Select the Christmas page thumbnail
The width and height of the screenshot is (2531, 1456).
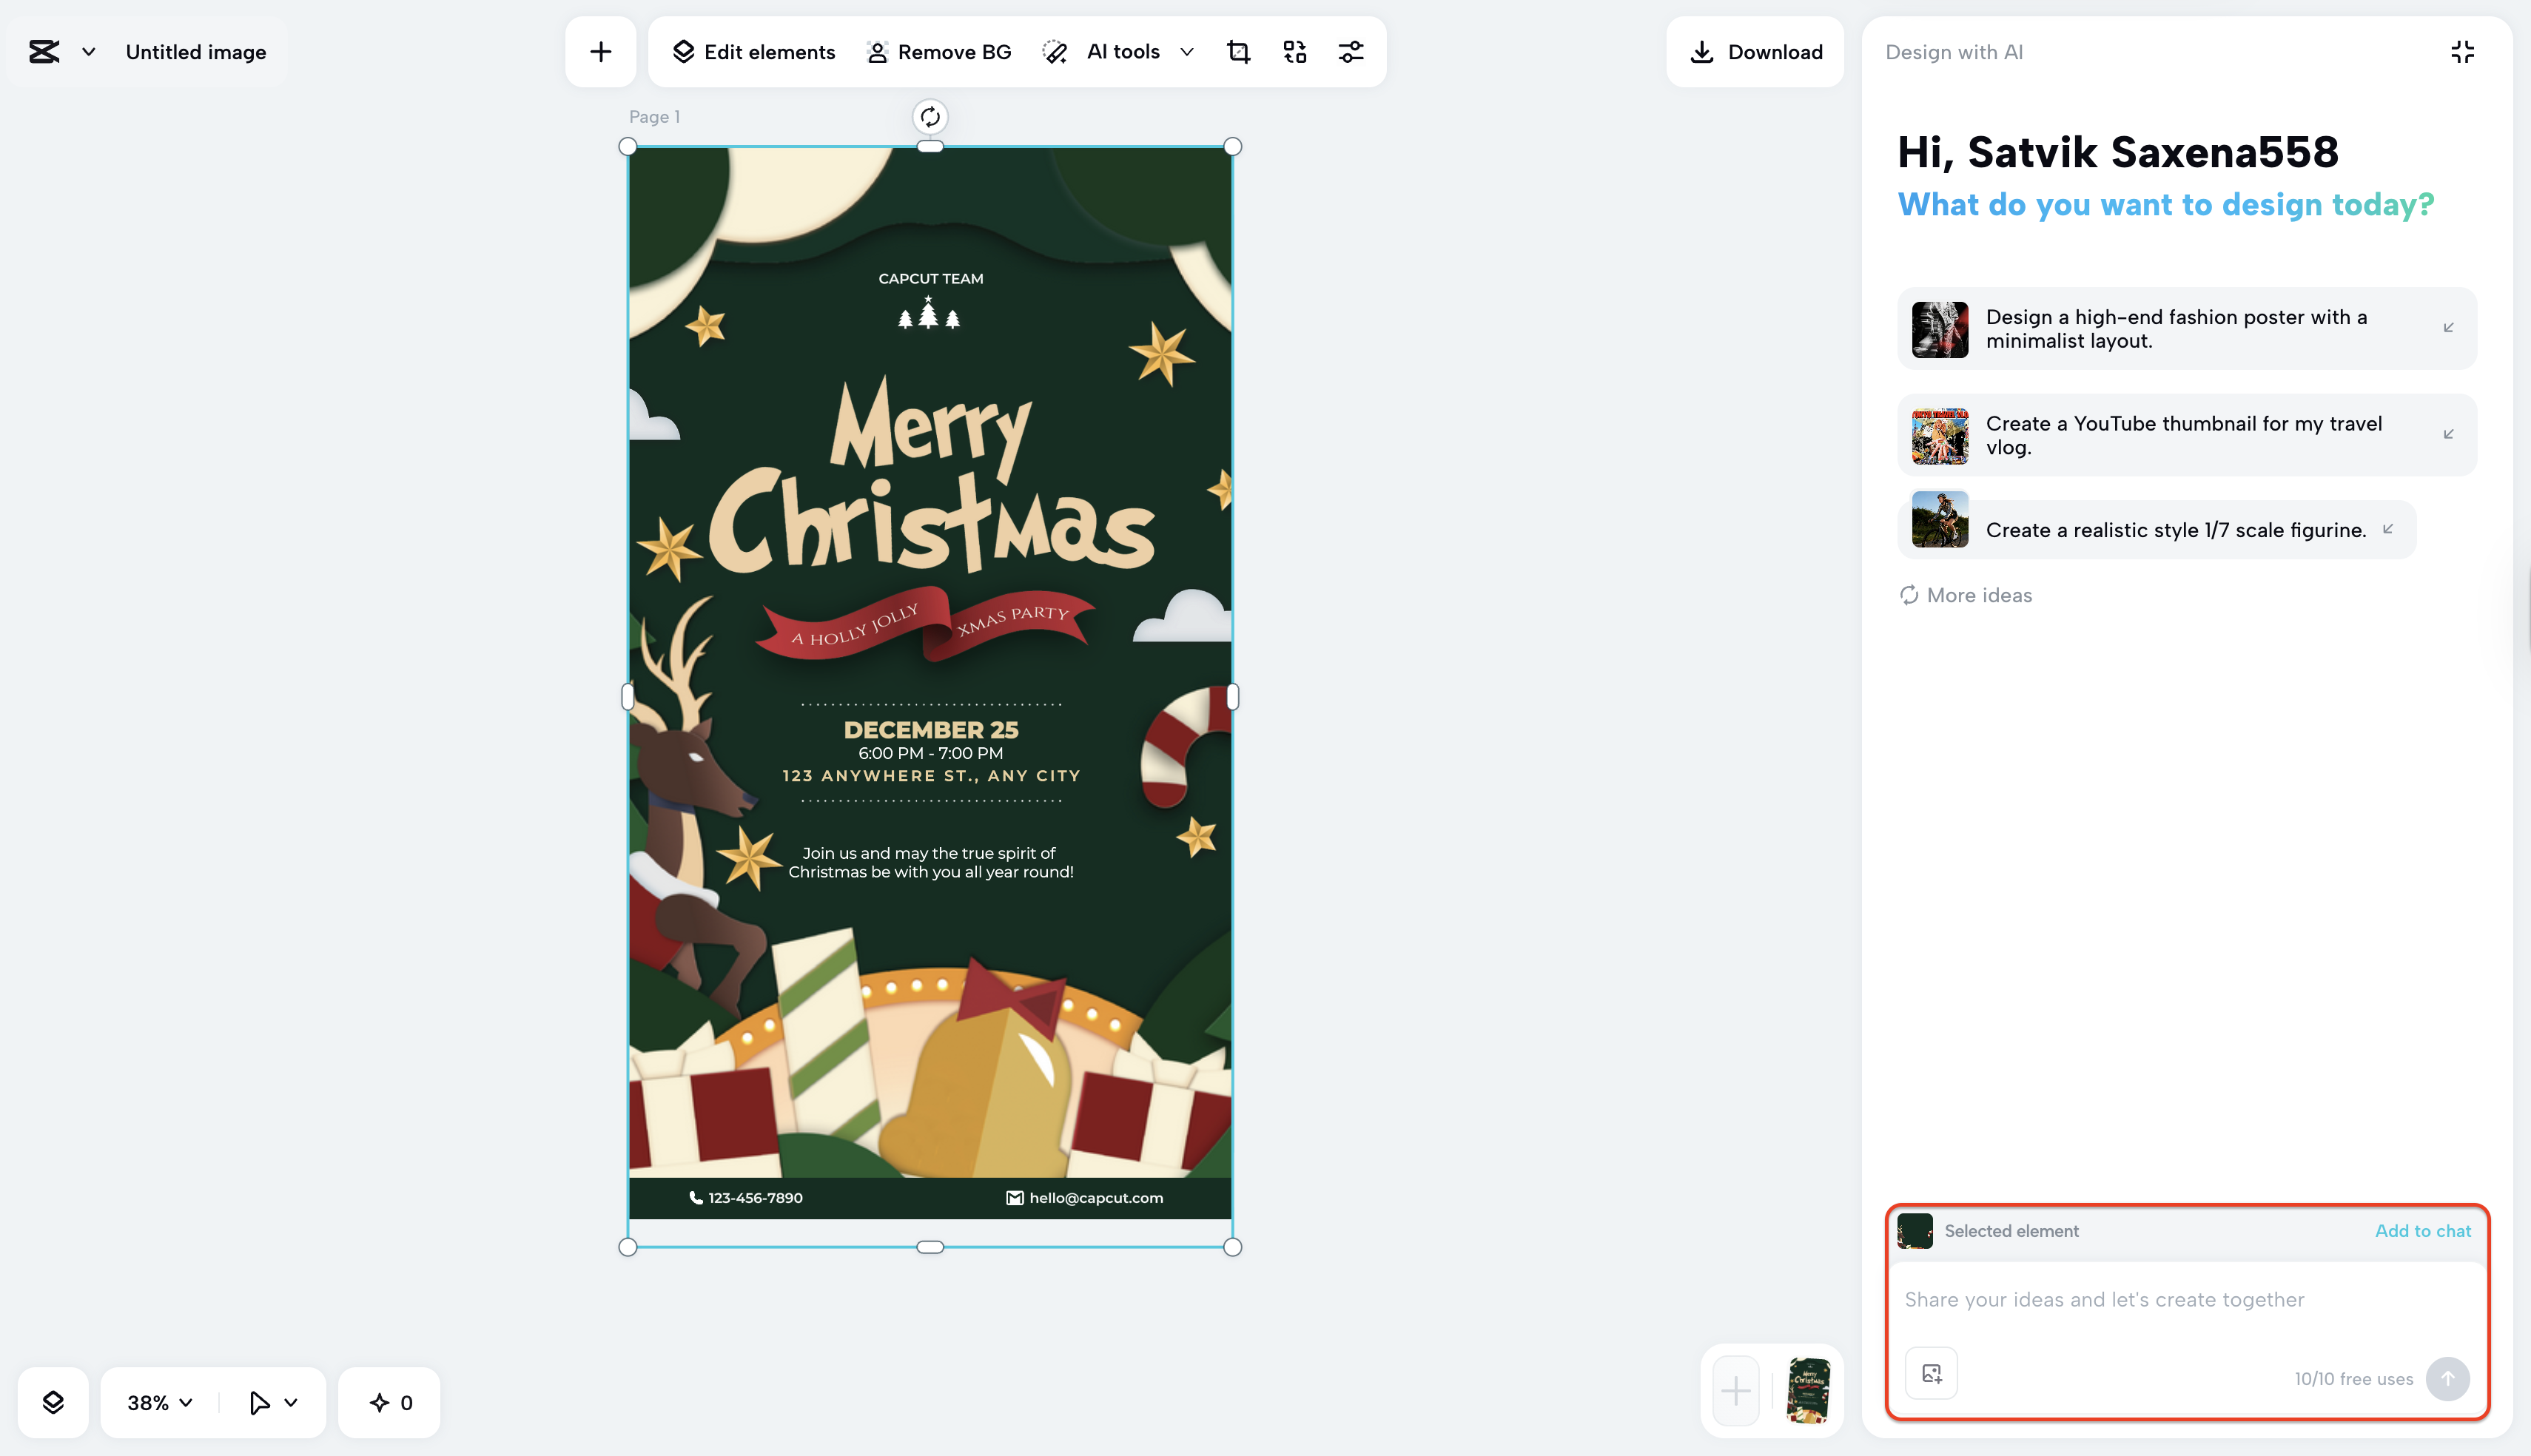[1807, 1390]
